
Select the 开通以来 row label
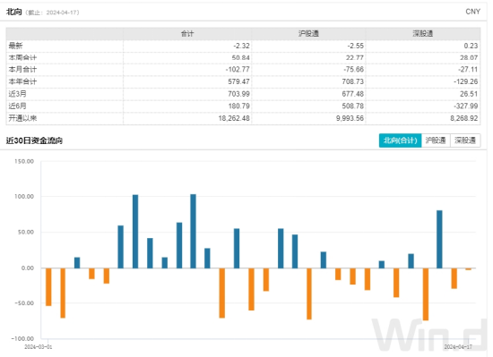point(22,118)
